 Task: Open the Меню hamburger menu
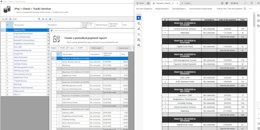(x=140, y=3)
